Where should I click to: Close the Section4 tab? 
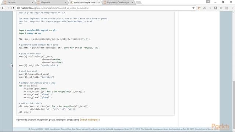click(33, 3)
